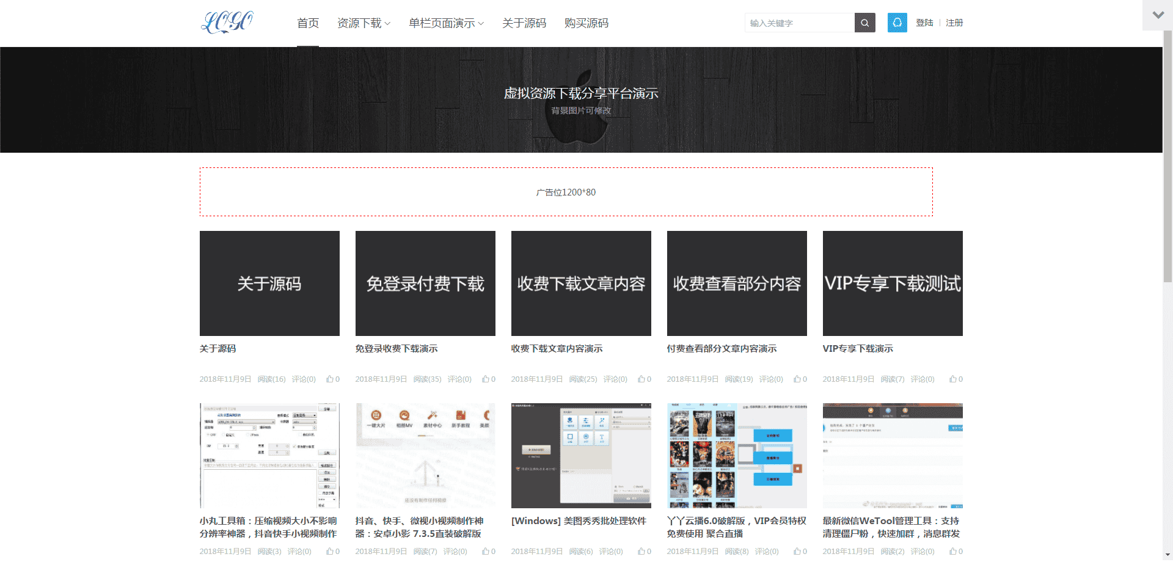Select 首页 in the navigation bar
This screenshot has height=562, width=1173.
coord(307,23)
